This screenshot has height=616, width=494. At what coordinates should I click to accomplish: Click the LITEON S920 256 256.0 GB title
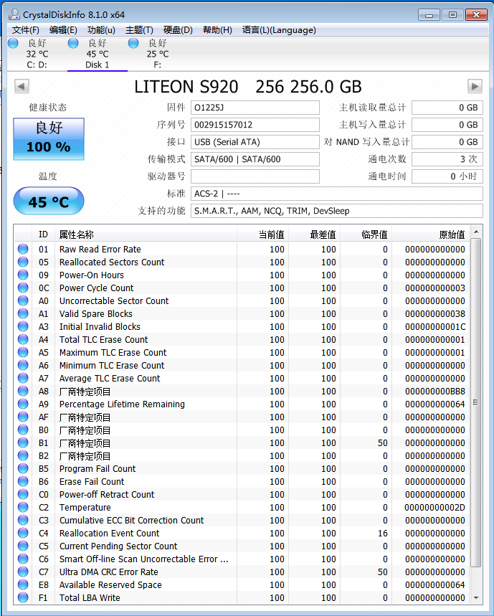(248, 87)
